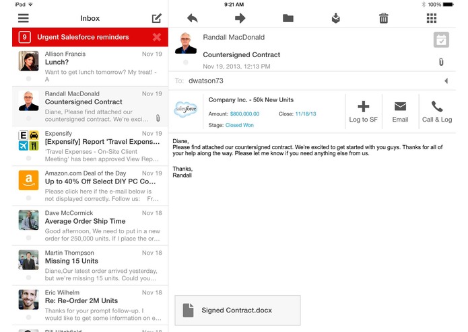Toggle read dot on Martin Thompson email

click(29, 277)
